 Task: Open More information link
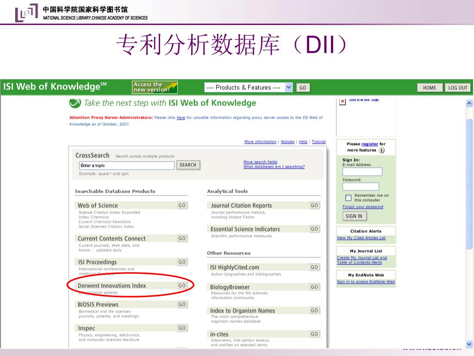[260, 142]
